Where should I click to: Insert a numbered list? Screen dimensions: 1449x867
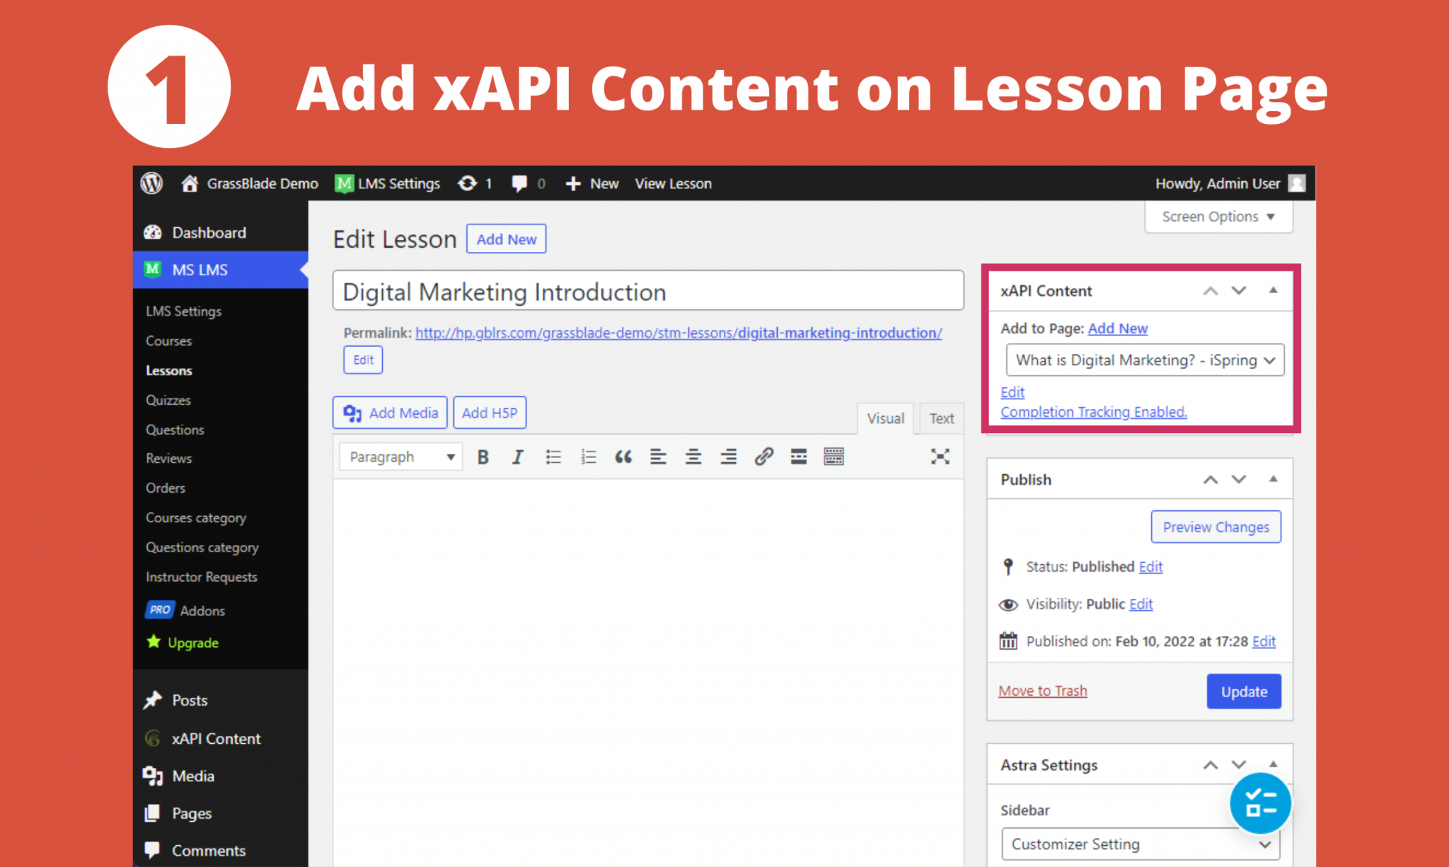coord(588,457)
